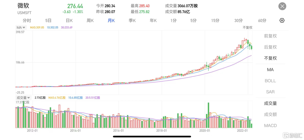Open the 年K yearly chart tab

pos(153,20)
